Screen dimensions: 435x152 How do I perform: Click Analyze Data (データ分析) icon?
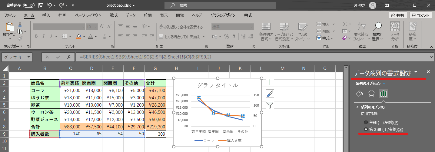pos(395,31)
